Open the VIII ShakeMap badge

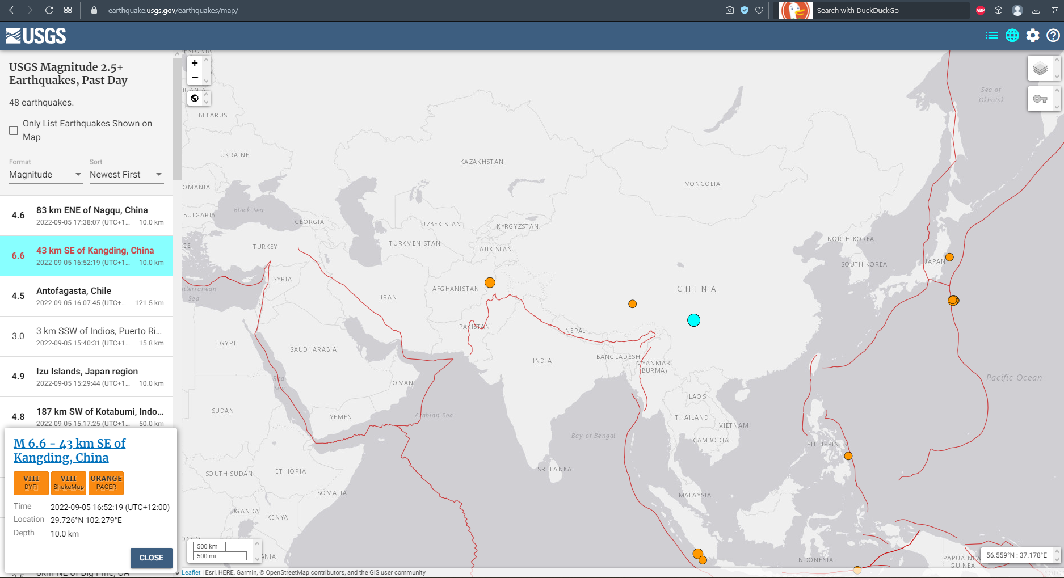(x=69, y=483)
